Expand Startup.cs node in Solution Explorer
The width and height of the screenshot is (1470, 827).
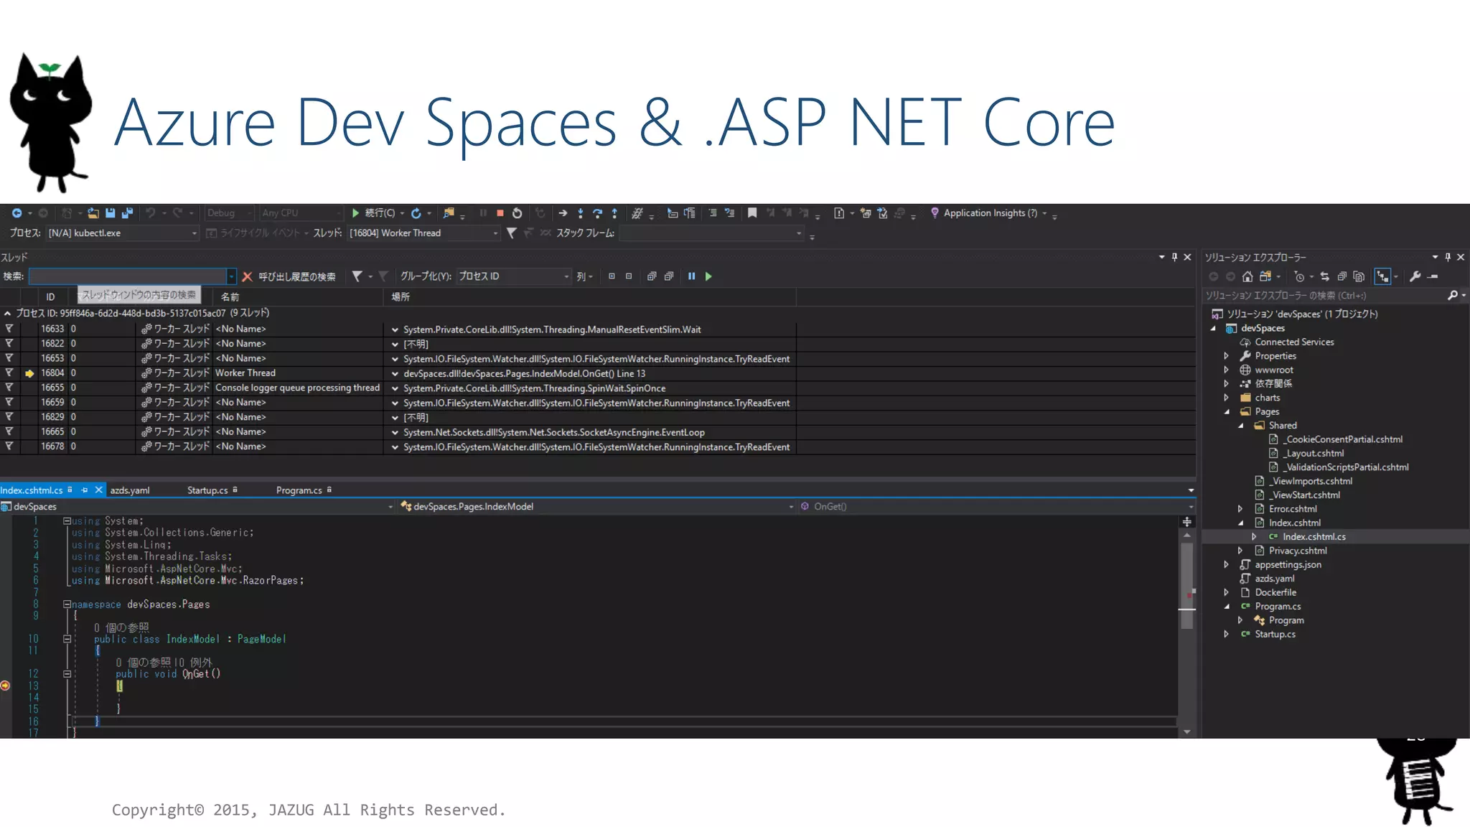[1227, 635]
